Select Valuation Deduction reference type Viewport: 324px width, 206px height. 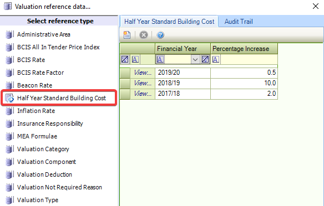[x=44, y=174]
